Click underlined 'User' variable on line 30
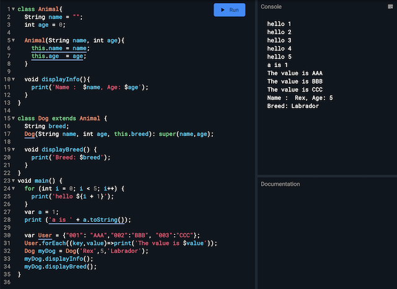This screenshot has width=397, height=289. pos(45,236)
